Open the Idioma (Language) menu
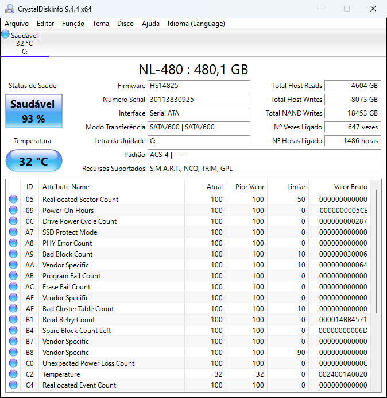This screenshot has width=387, height=398. pyautogui.click(x=196, y=24)
